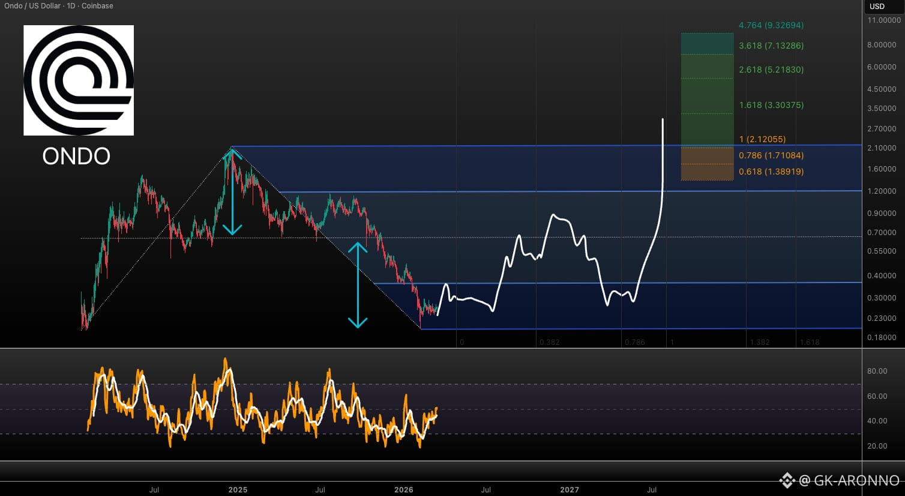
Task: Select the Fib label '4.764 (9.32694)'
Action: 771,25
